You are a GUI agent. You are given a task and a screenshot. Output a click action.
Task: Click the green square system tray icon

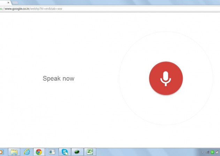(x=212, y=152)
